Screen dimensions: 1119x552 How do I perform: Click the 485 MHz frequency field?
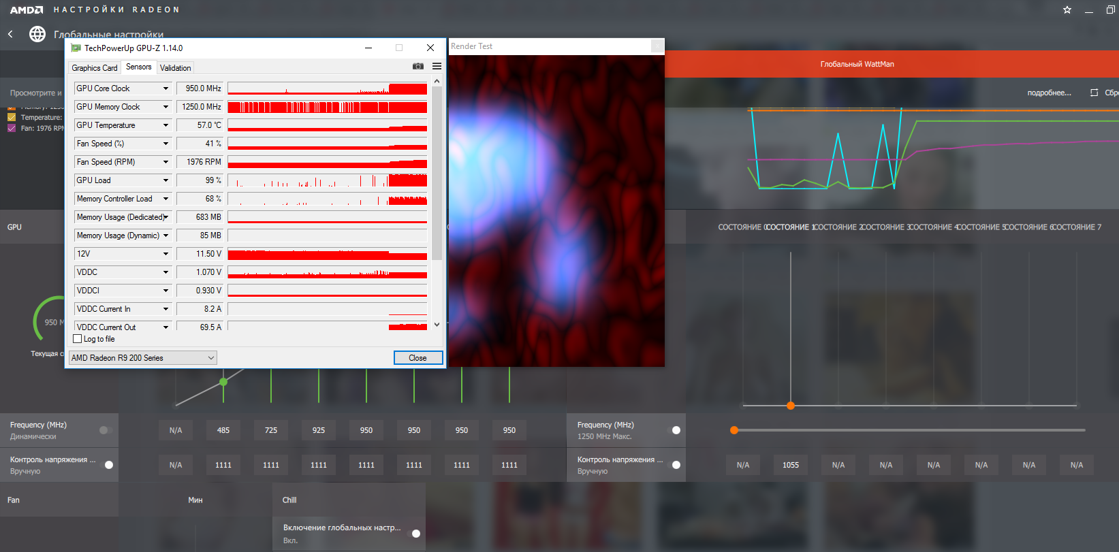coord(223,430)
